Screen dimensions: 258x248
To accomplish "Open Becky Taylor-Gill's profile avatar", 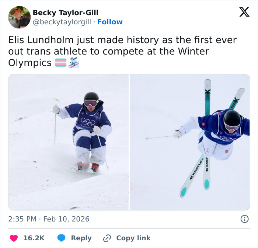I will click(19, 17).
